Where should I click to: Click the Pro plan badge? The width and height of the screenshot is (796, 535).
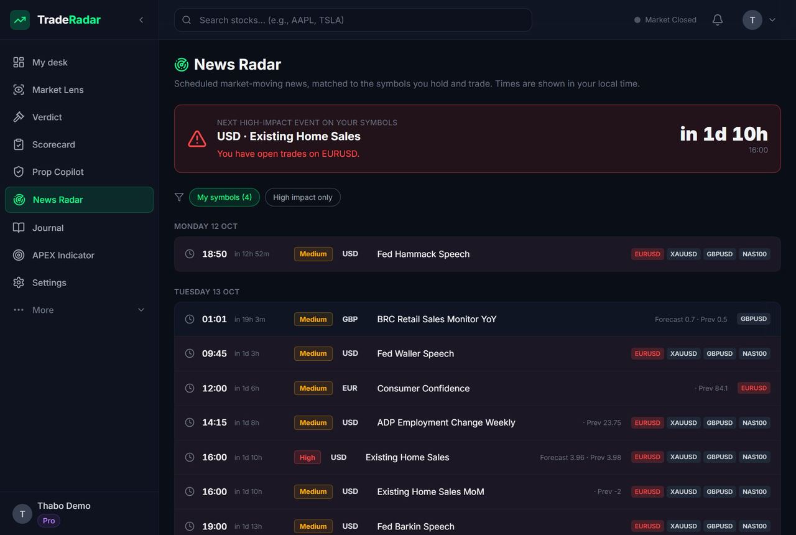(49, 521)
